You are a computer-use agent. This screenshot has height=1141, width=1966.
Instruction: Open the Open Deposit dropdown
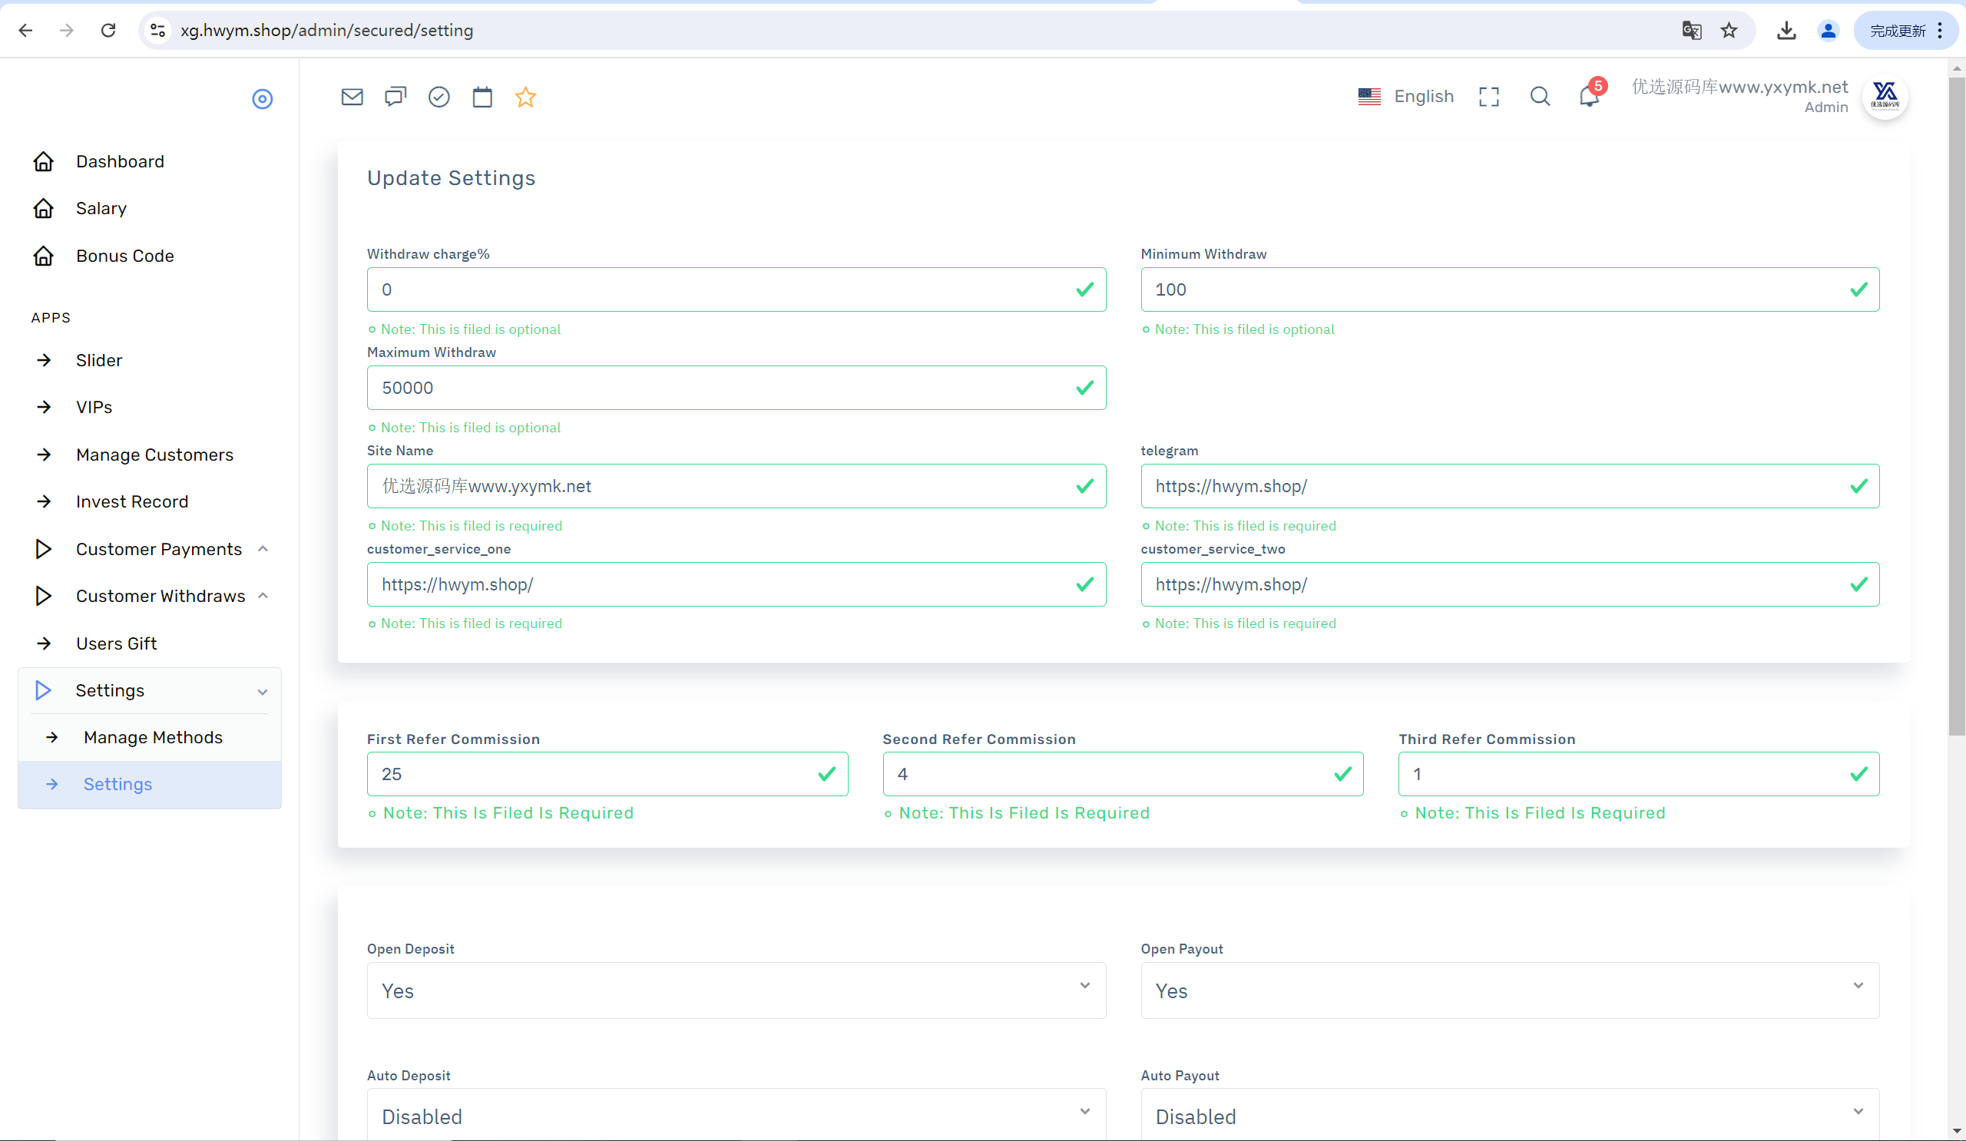(736, 990)
